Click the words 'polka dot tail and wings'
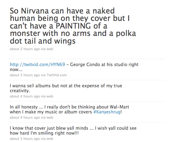The height and width of the screenshot is (142, 172). click(x=73, y=37)
